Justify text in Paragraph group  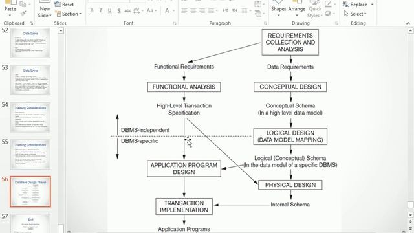pyautogui.click(x=211, y=11)
